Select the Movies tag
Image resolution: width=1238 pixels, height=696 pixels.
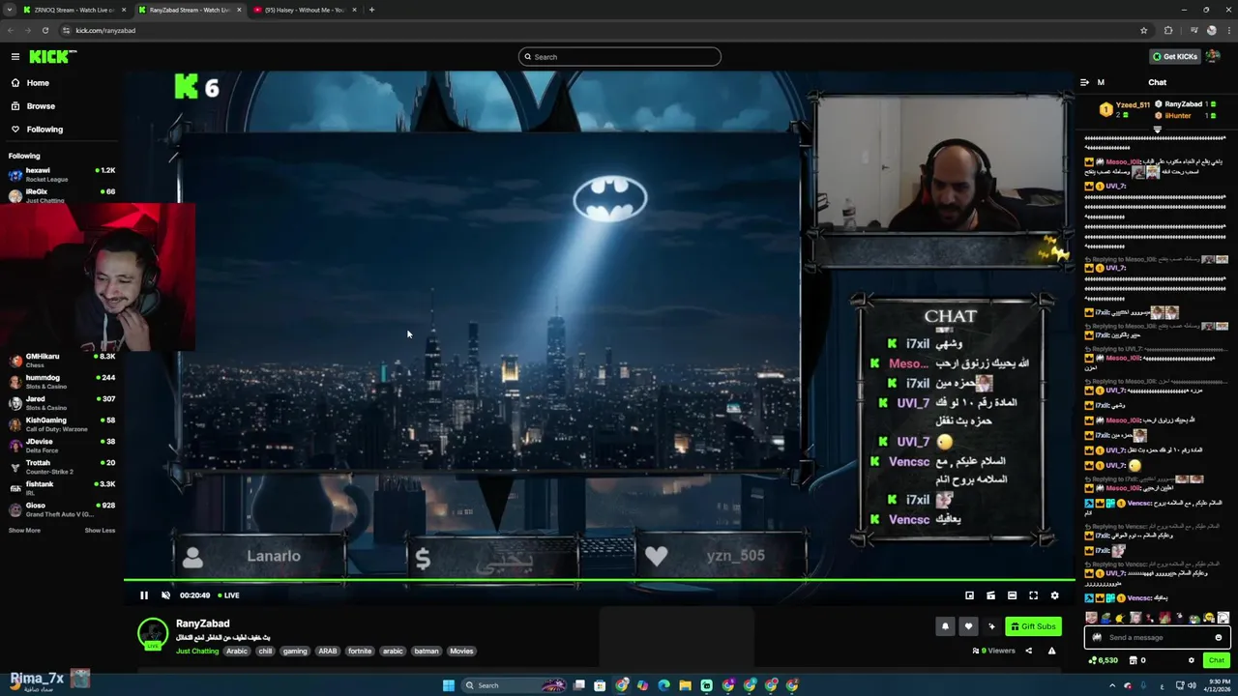coord(461,652)
